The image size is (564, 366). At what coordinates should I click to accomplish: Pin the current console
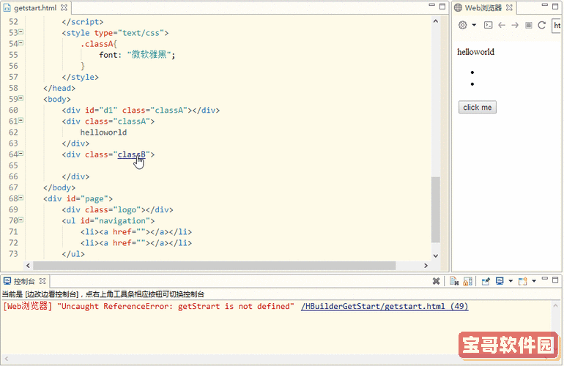click(x=486, y=281)
